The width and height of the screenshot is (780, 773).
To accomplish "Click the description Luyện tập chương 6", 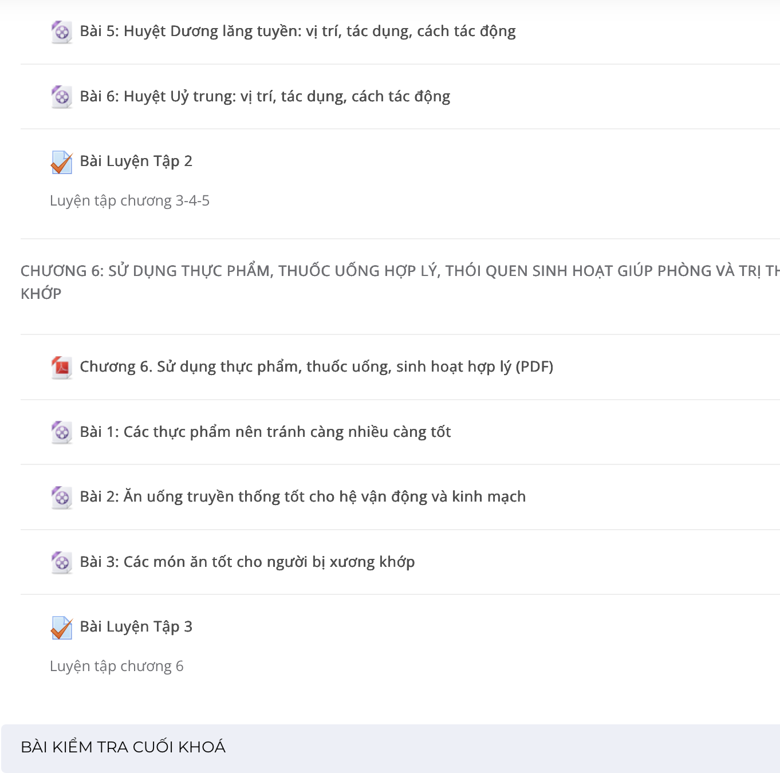I will (116, 666).
